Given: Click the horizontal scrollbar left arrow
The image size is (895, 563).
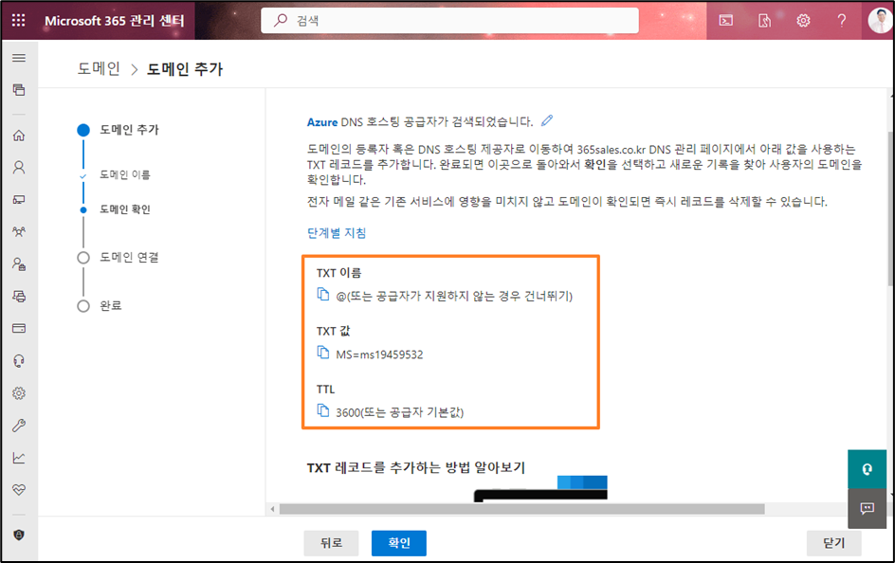Looking at the screenshot, I should pyautogui.click(x=272, y=509).
